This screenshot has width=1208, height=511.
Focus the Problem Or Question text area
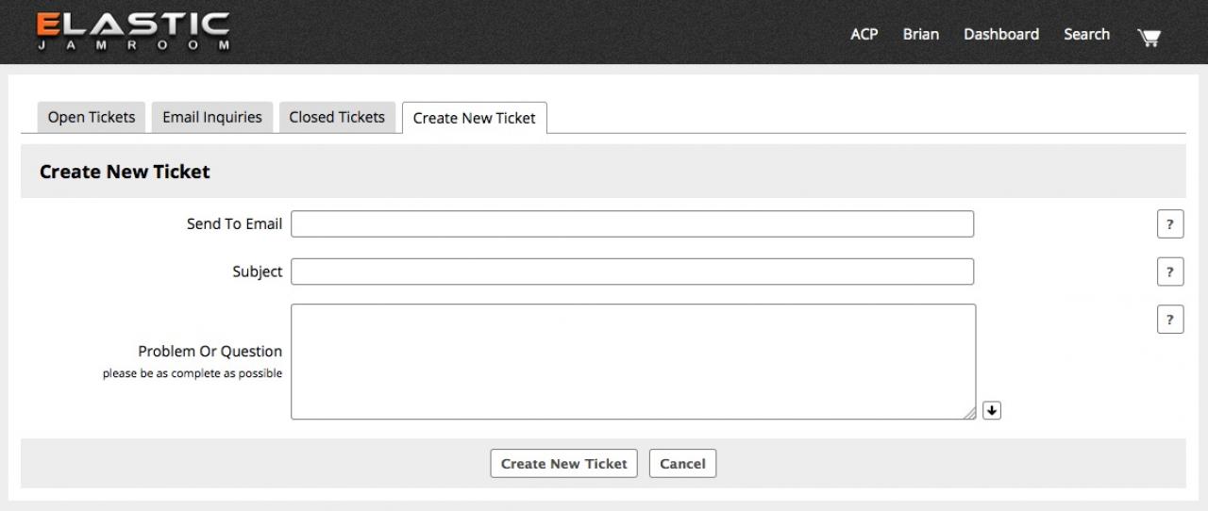(632, 361)
